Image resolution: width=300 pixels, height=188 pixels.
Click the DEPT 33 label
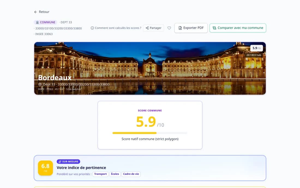pos(66,22)
